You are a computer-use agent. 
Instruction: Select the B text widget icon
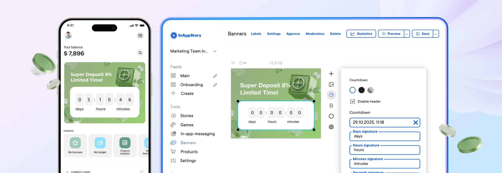tap(331, 106)
